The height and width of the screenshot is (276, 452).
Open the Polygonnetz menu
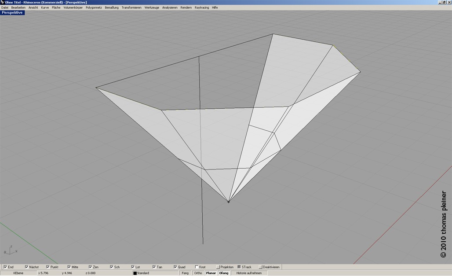point(94,7)
